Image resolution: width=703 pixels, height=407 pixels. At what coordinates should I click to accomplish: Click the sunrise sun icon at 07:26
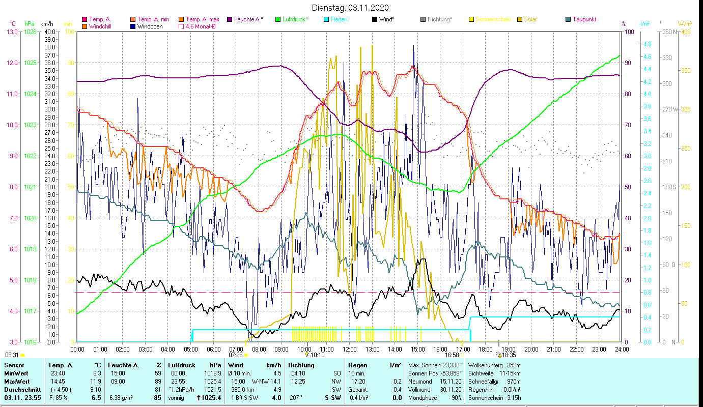point(246,355)
